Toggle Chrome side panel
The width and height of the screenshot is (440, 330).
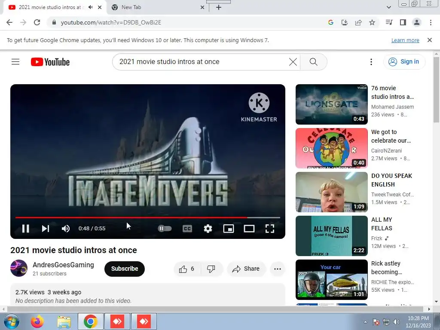[403, 22]
